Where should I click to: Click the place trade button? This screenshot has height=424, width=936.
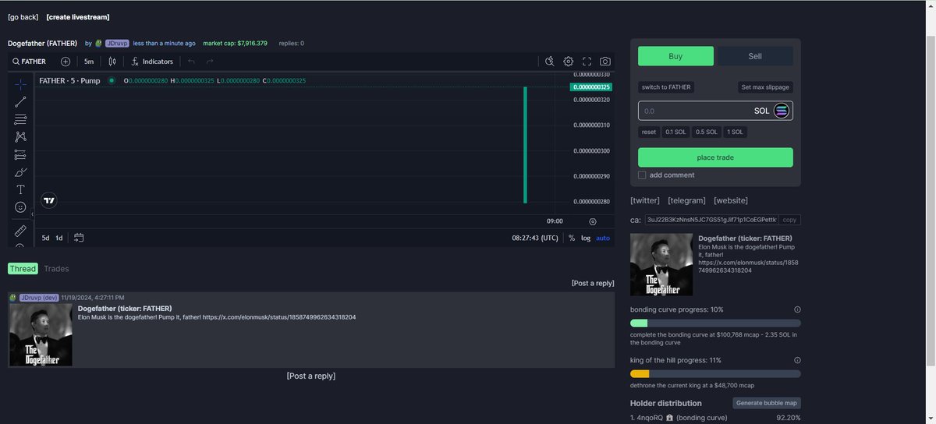[x=715, y=157]
